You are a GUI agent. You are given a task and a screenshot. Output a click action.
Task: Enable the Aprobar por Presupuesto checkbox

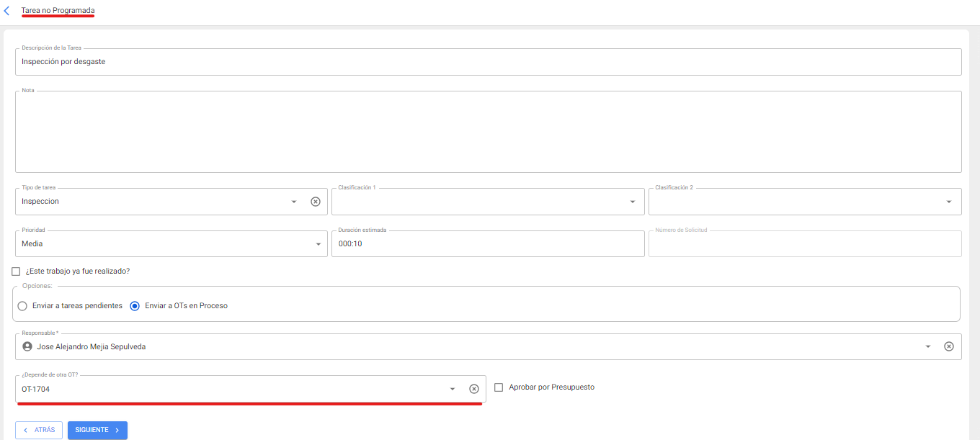click(499, 387)
